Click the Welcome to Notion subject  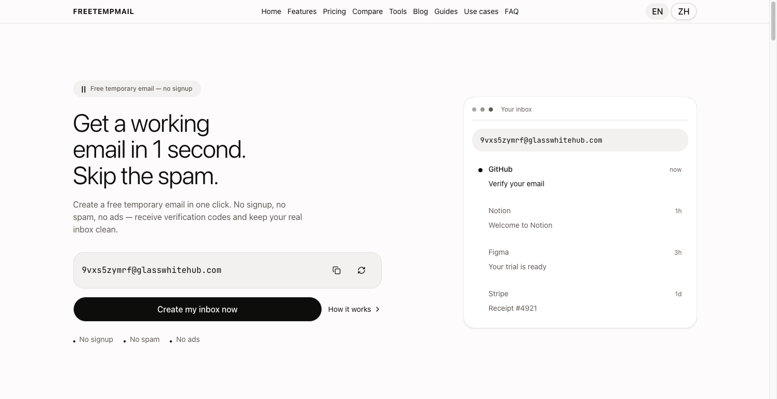520,225
